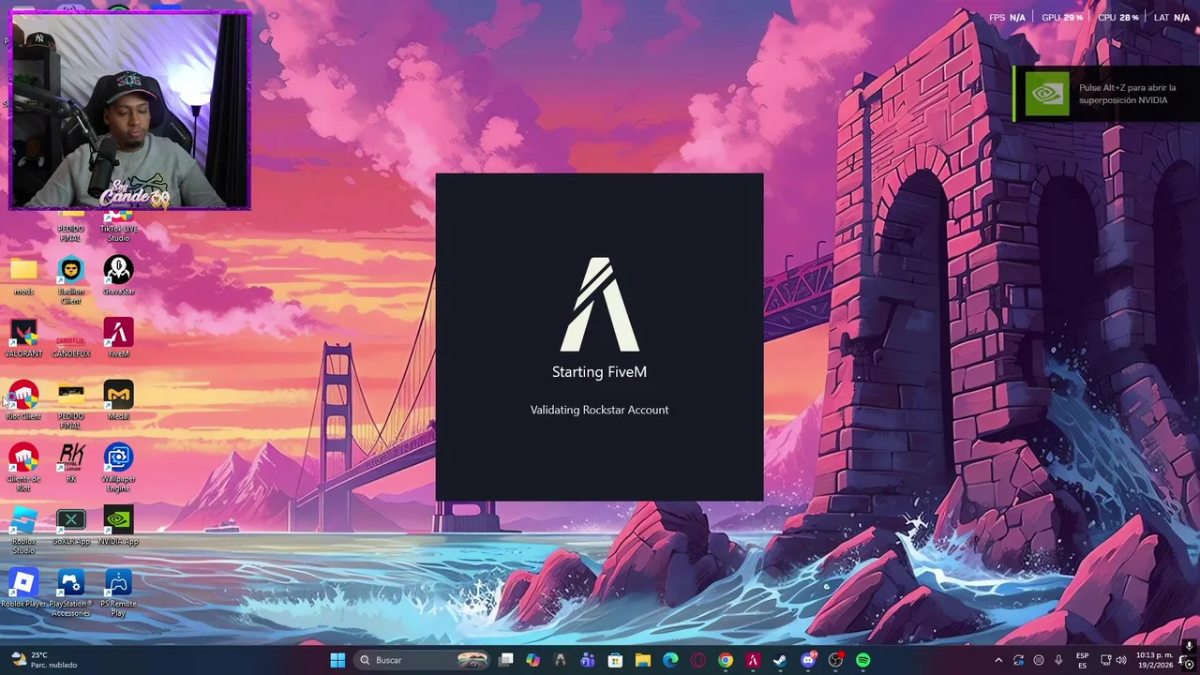Open Task View in taskbar
Screen dimensions: 1200x675
(506, 660)
